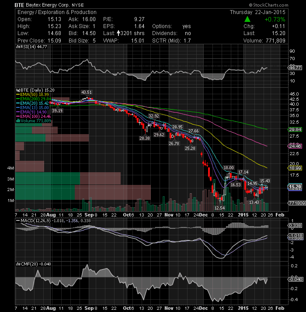Click the EMA(20) 15.42 legend entry
Image resolution: width=306 pixels, height=312 pixels.
[x=32, y=103]
